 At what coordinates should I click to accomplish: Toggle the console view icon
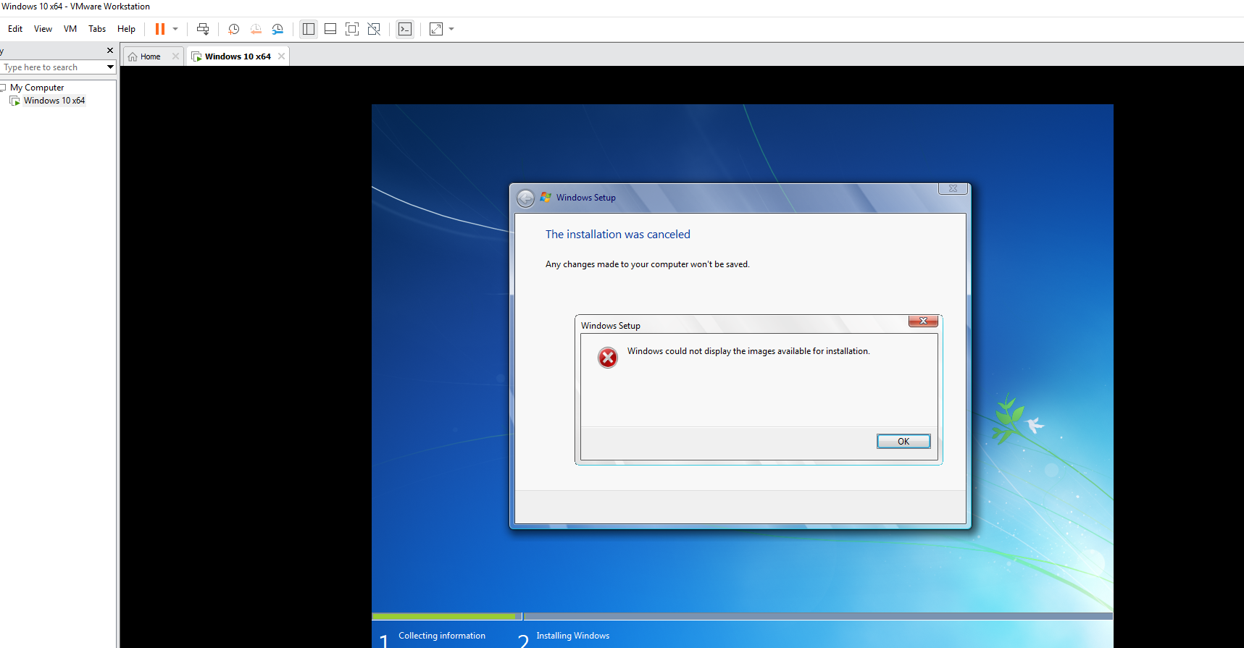point(405,29)
